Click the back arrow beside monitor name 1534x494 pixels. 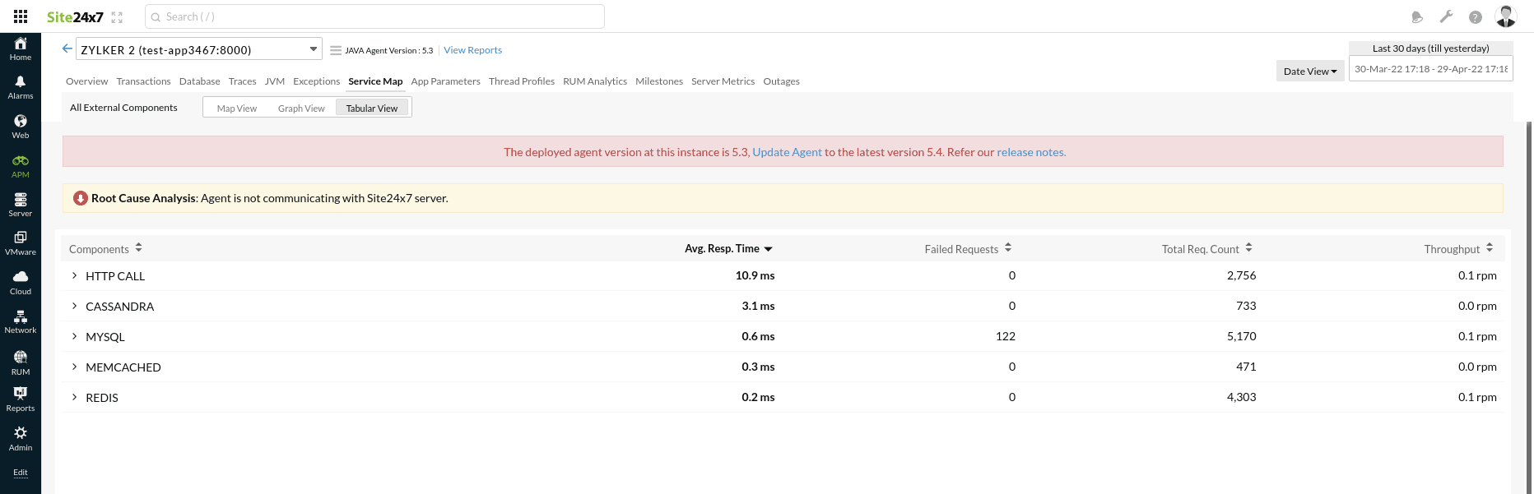pyautogui.click(x=67, y=48)
